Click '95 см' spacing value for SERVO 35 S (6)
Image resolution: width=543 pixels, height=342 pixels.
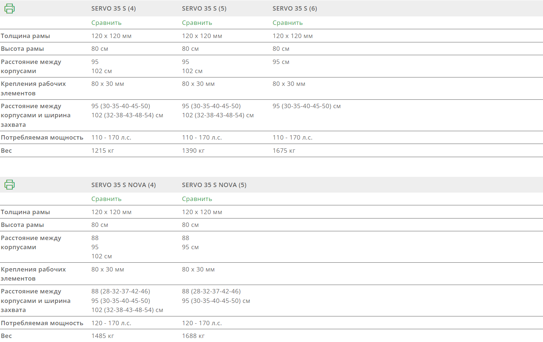[x=281, y=62]
